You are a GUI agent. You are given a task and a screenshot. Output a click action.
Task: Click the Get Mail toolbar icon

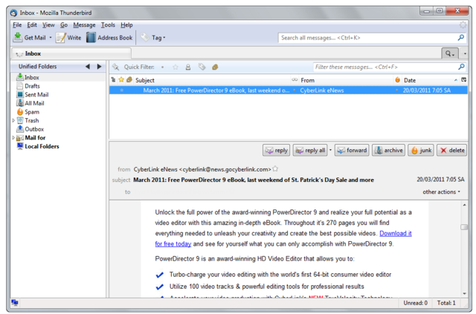point(17,37)
